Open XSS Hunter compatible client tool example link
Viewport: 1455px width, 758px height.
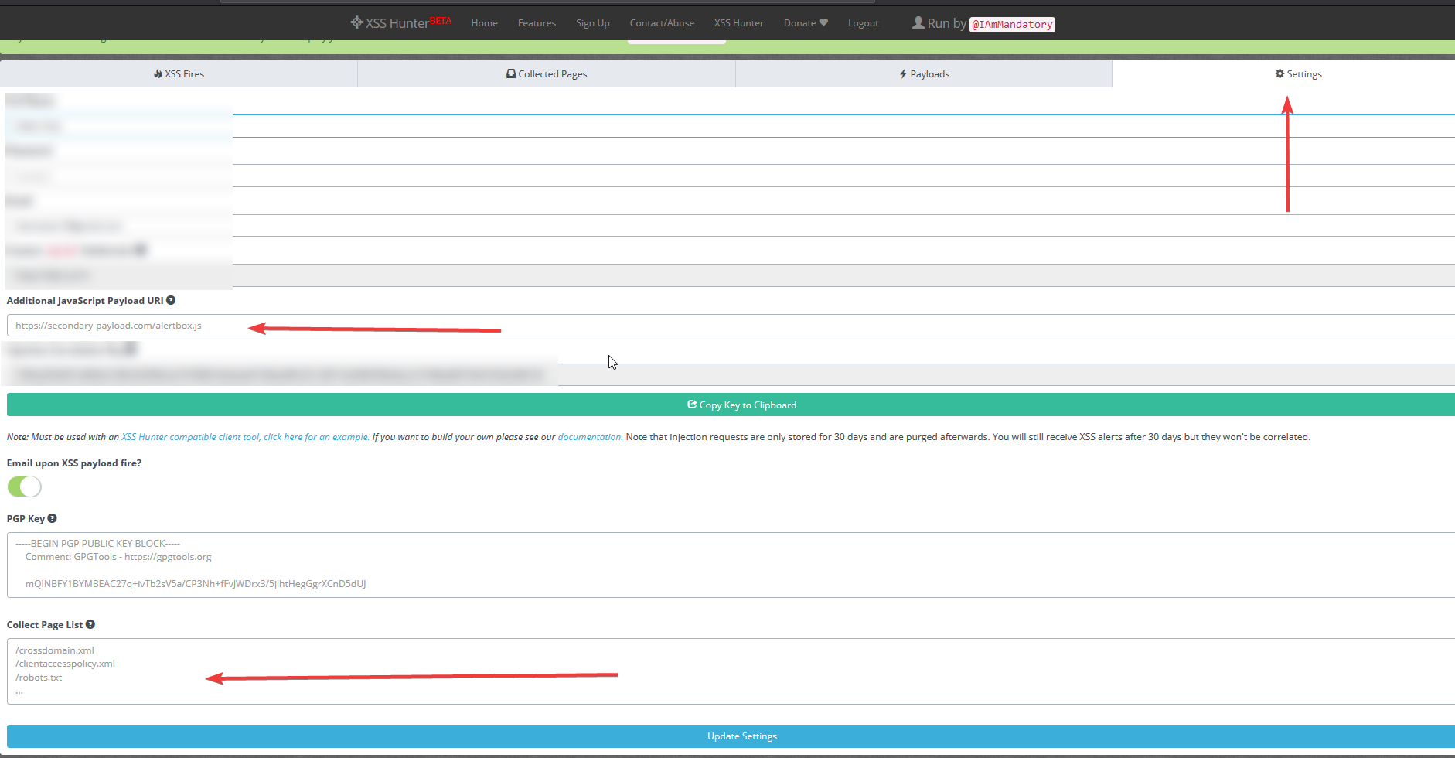[245, 437]
